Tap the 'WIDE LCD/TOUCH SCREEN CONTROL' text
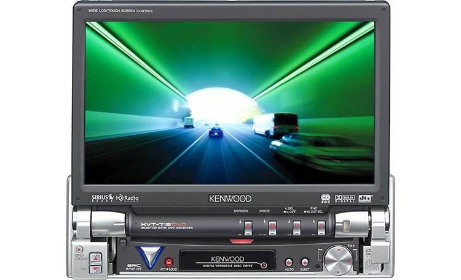Viewport: 461px width, 280px height. coord(121,11)
